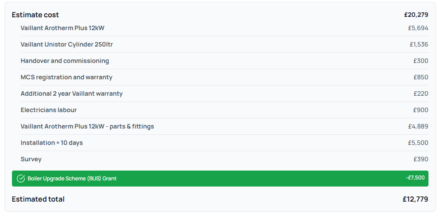This screenshot has height=214, width=440.
Task: Click the £5,500 installation price
Action: [x=418, y=143]
